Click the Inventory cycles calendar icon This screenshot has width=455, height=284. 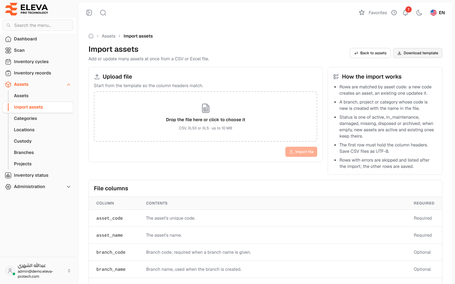coord(8,62)
